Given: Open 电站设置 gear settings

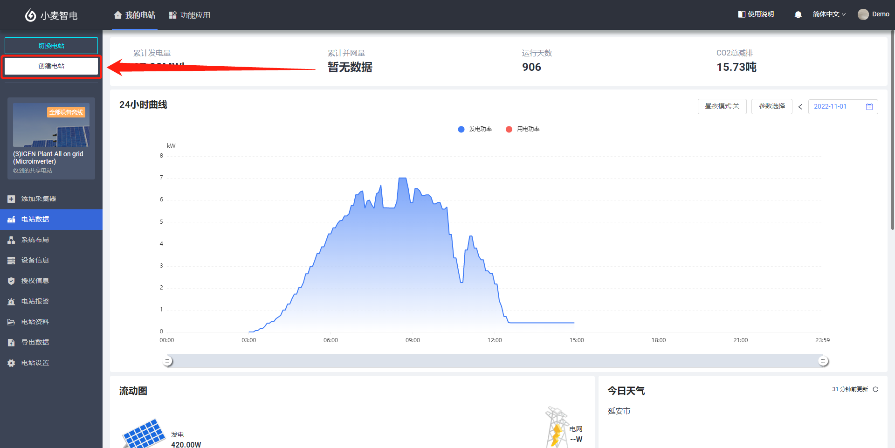Looking at the screenshot, I should pyautogui.click(x=35, y=363).
